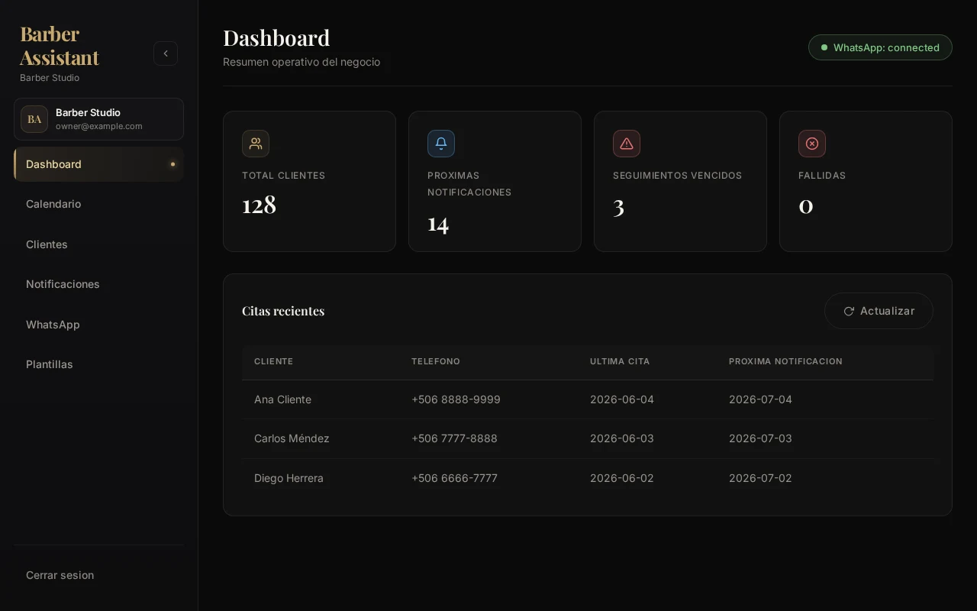Click the Actualizar refresh button
The image size is (977, 611).
tap(879, 311)
